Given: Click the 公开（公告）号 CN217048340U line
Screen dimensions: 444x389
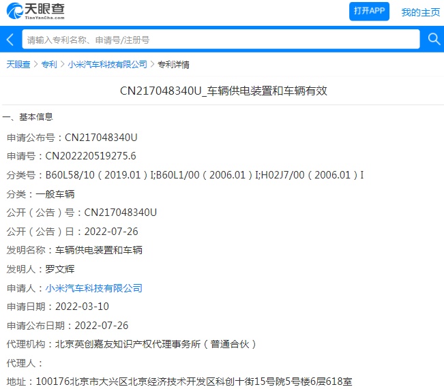Looking at the screenshot, I should pos(82,213).
